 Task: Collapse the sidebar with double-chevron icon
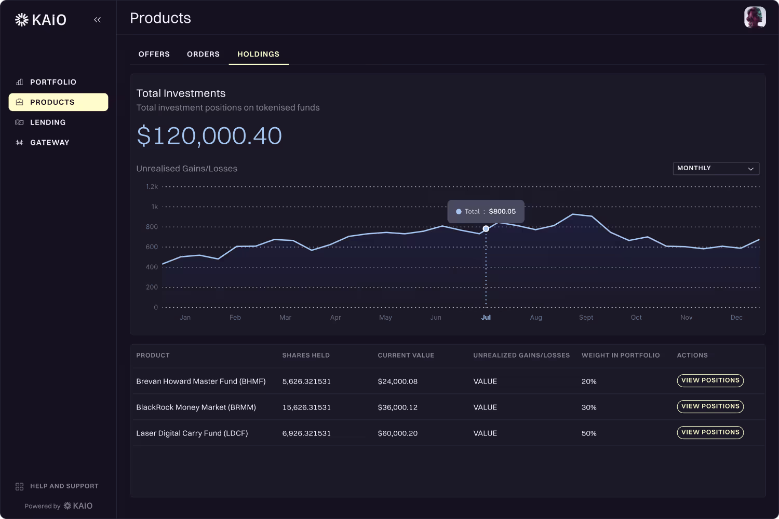(97, 20)
